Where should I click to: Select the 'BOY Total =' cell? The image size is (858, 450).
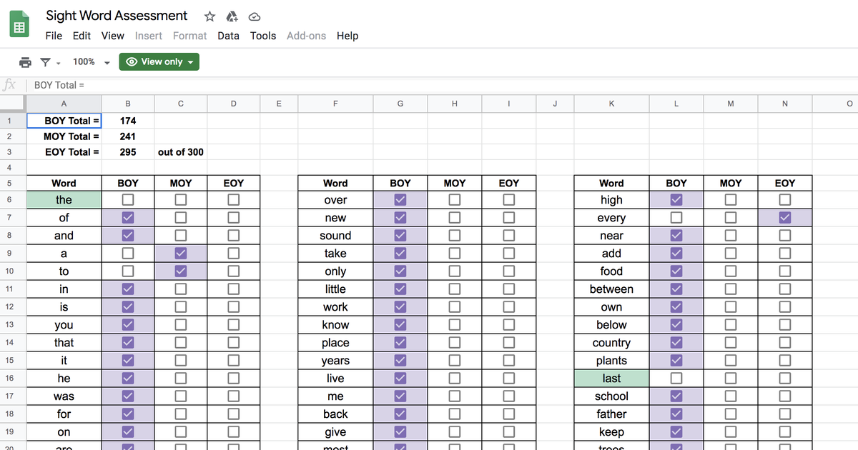tap(64, 121)
